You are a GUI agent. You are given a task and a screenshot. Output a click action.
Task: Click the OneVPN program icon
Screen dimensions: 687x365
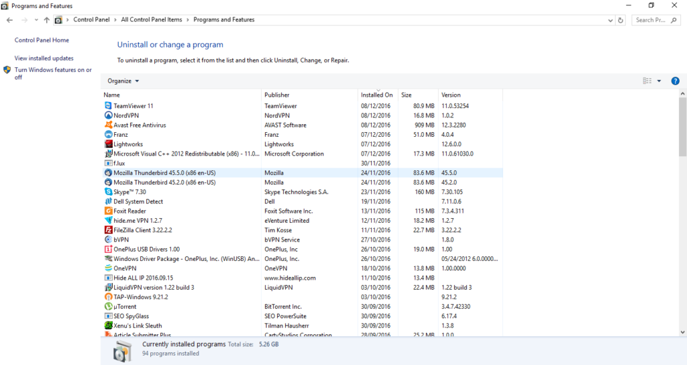108,268
